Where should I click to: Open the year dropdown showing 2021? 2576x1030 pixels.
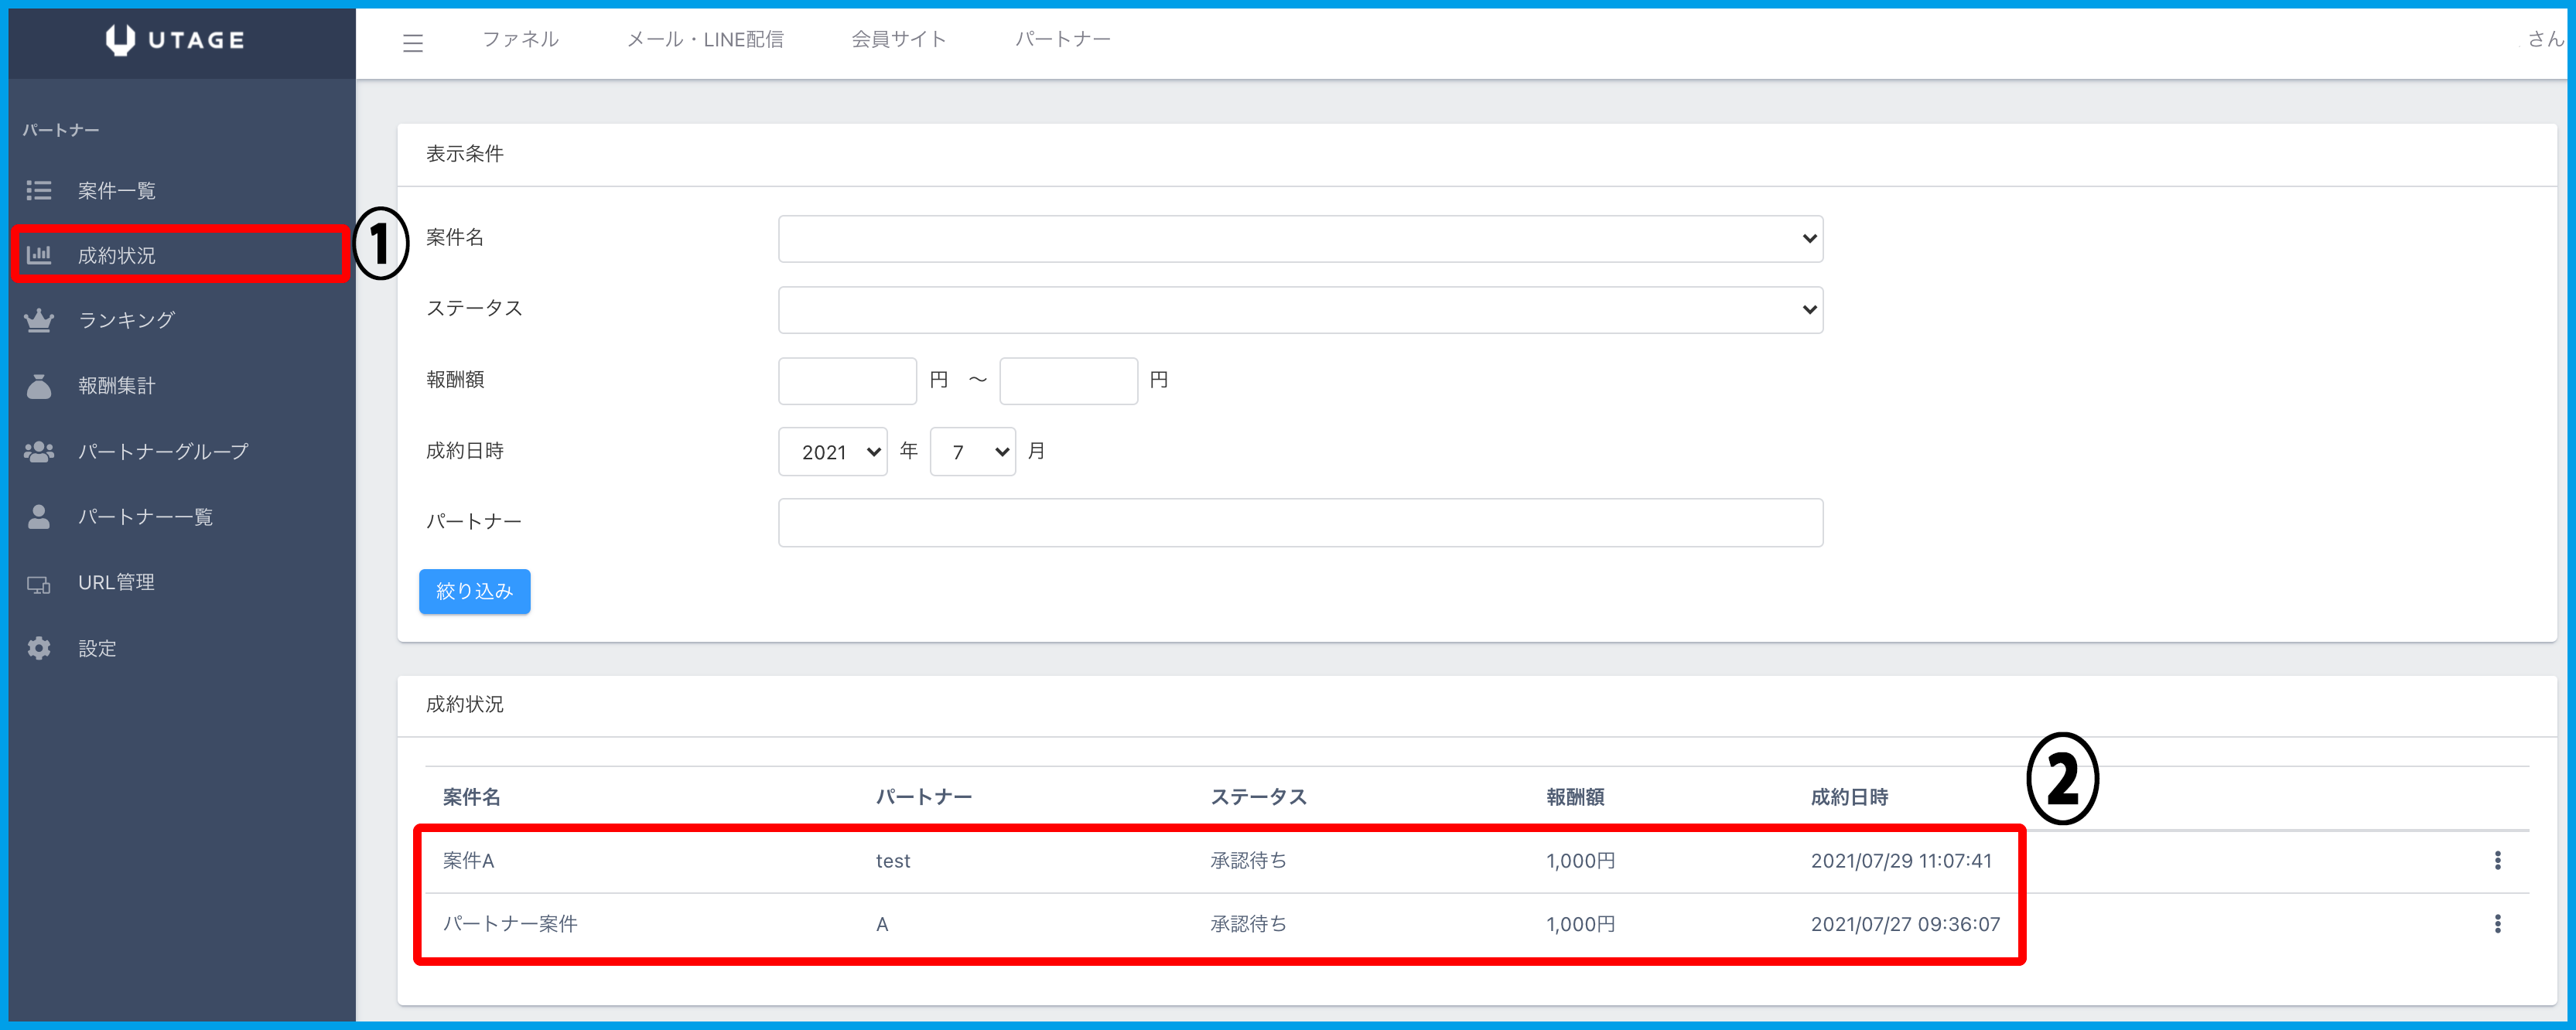832,452
